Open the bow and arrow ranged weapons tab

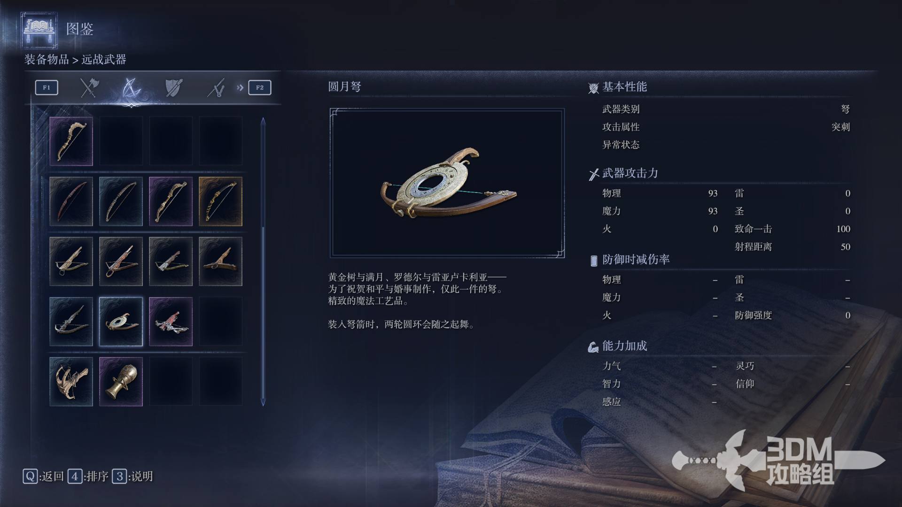click(131, 88)
